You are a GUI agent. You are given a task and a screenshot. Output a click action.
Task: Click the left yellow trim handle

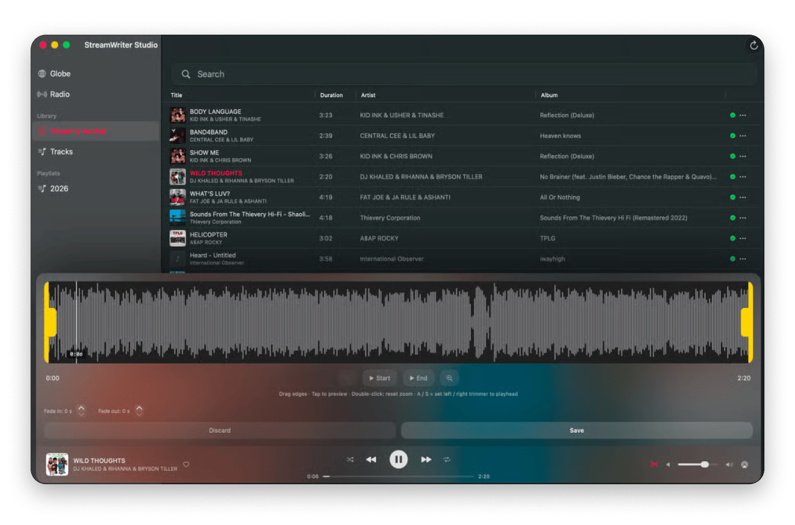click(x=50, y=322)
